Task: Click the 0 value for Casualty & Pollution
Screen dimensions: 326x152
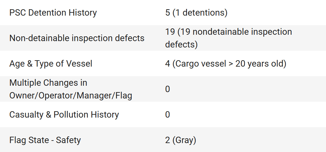Action: click(168, 115)
